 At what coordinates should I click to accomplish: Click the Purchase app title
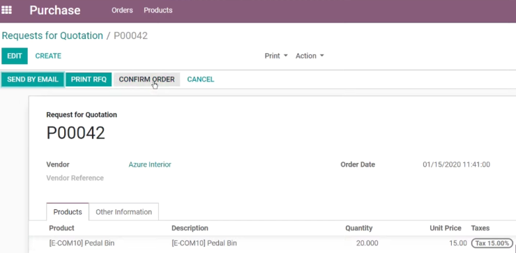55,10
